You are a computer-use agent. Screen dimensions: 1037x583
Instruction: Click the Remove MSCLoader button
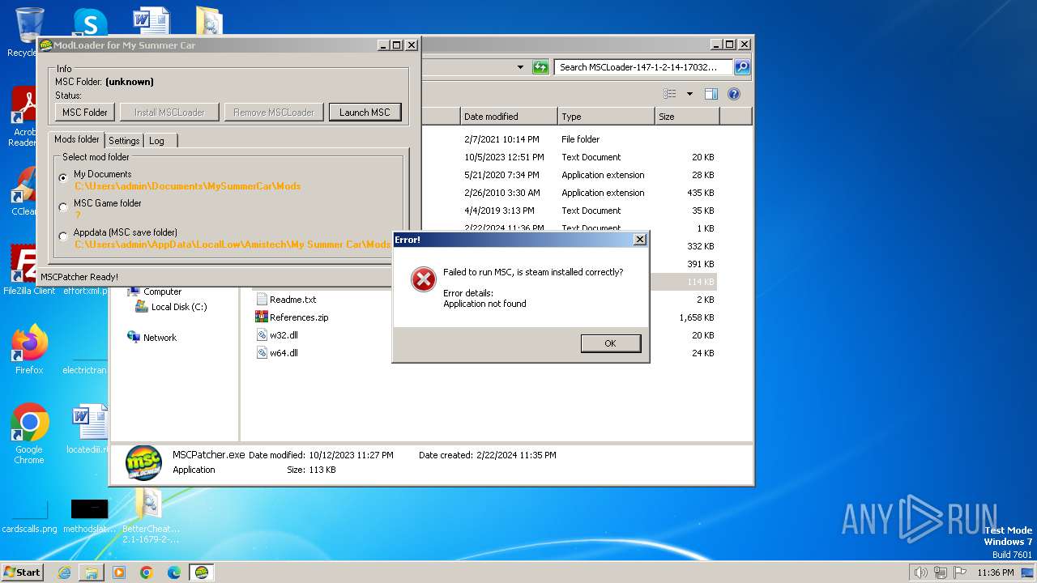click(274, 113)
